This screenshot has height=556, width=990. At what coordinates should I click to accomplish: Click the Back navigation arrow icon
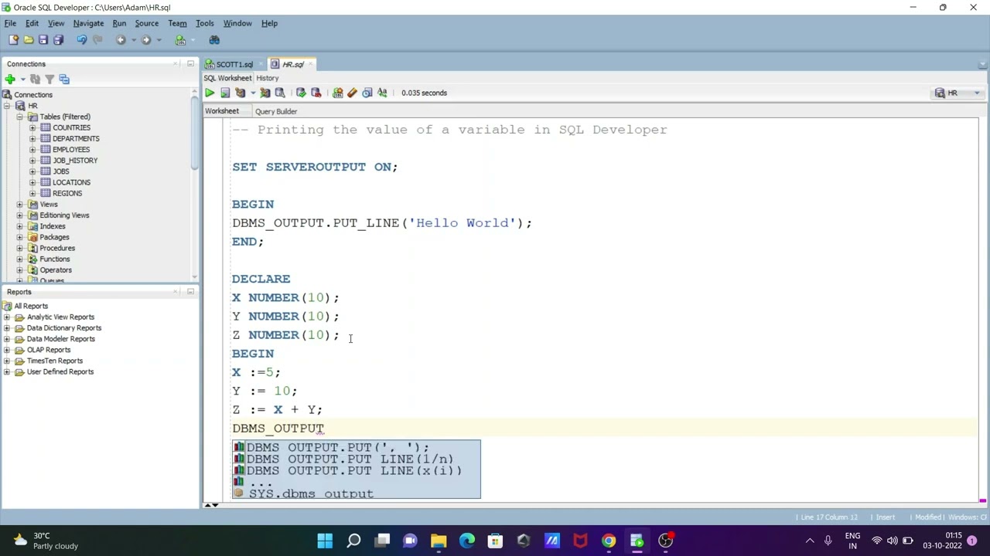tap(121, 40)
